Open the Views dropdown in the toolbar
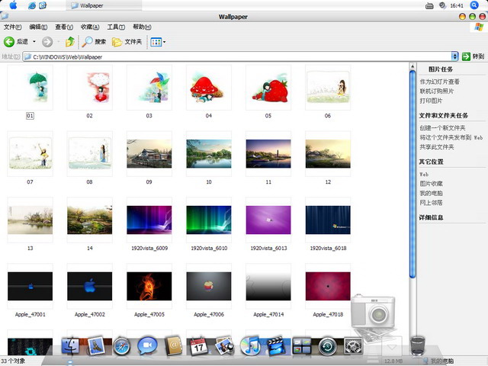488x366 pixels. pos(159,41)
